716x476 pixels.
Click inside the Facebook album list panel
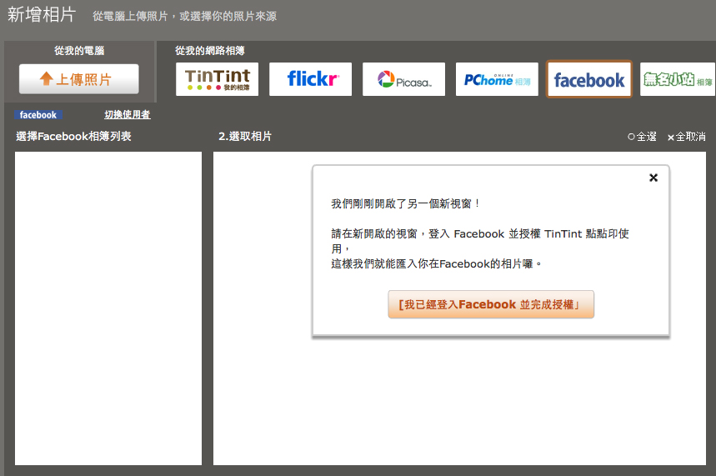pyautogui.click(x=108, y=308)
